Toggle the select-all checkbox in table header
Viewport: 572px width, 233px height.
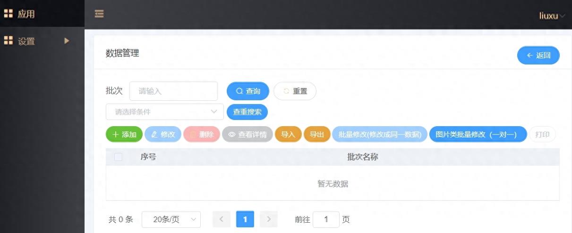point(118,157)
